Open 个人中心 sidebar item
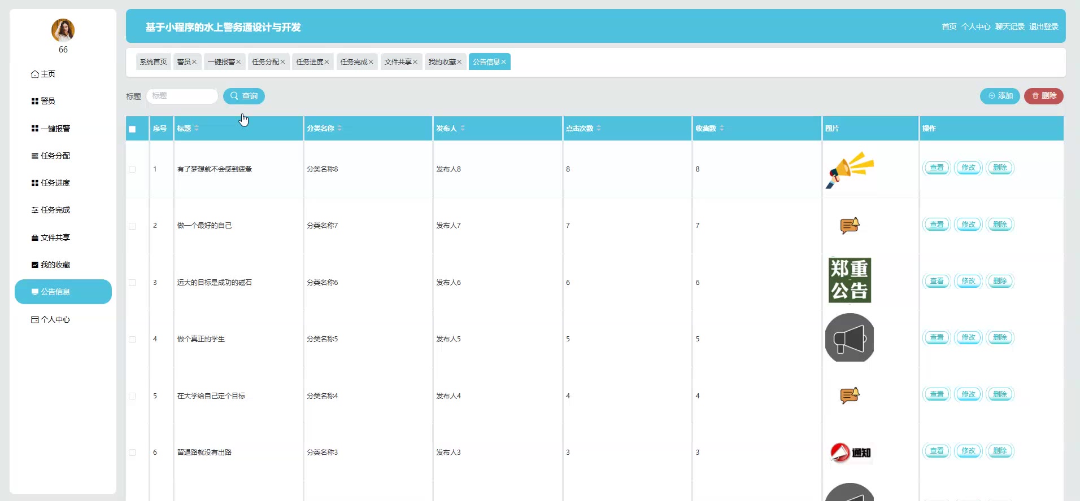This screenshot has width=1080, height=501. point(51,319)
